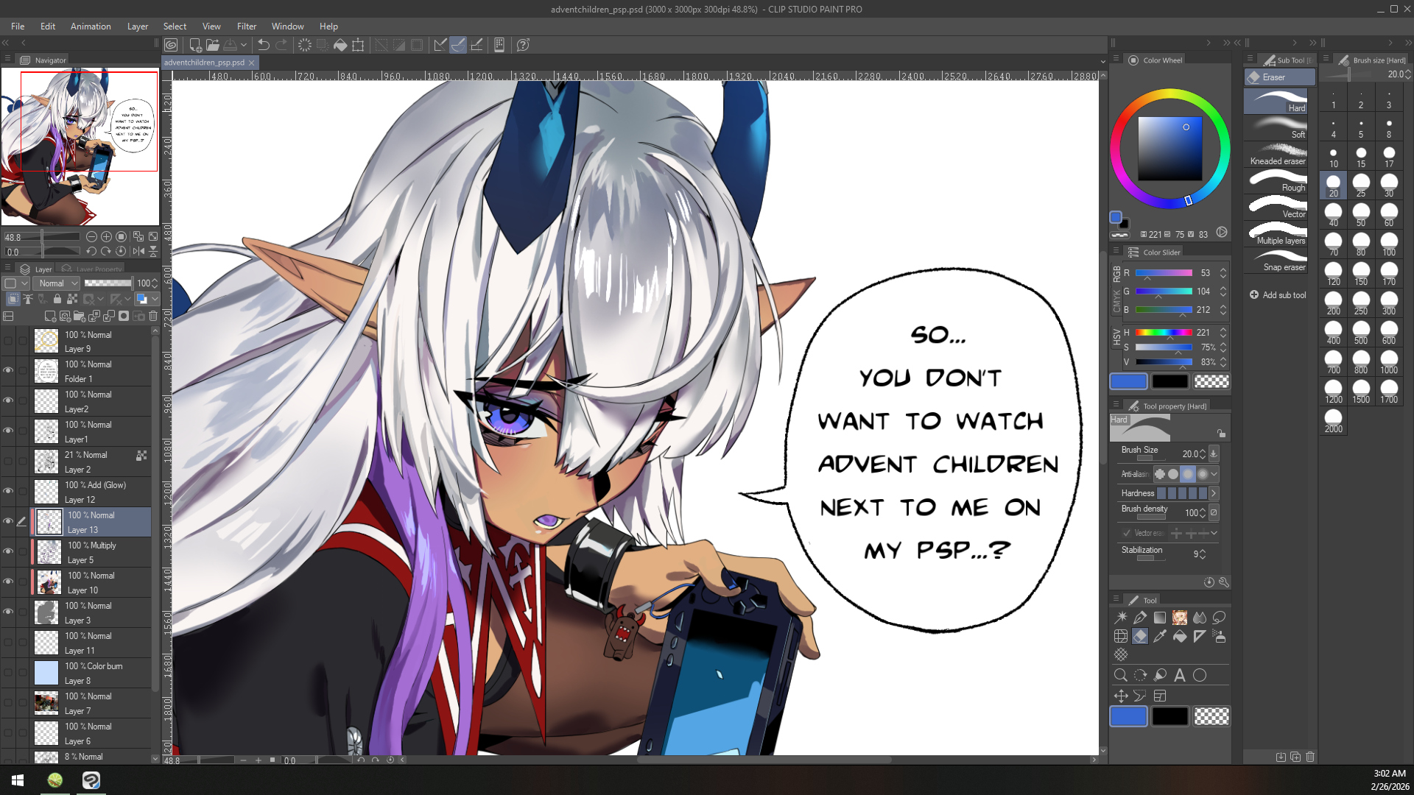Select the Zoom magnifier tool
This screenshot has height=795, width=1414.
(1121, 675)
